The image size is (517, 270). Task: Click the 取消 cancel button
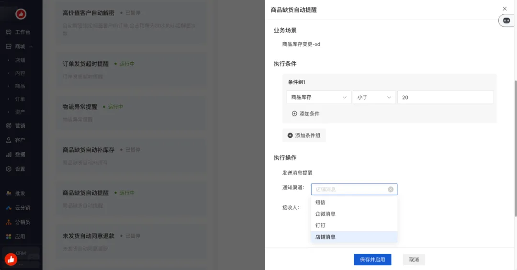point(414,259)
